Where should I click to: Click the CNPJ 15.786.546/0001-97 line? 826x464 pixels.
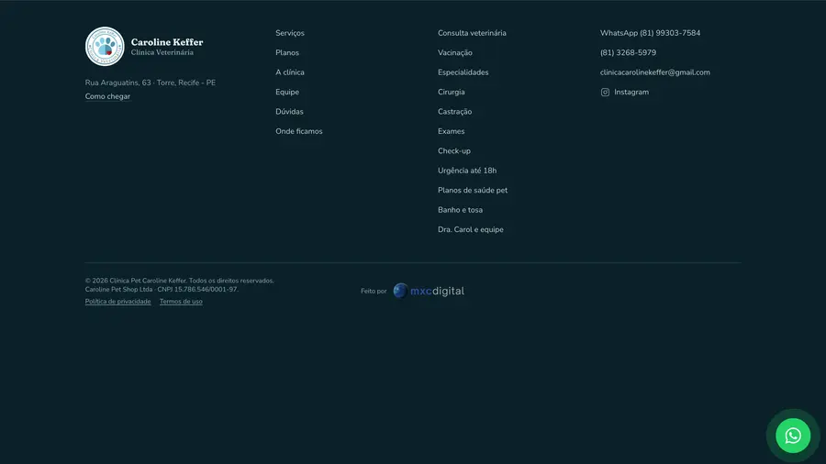pos(162,290)
